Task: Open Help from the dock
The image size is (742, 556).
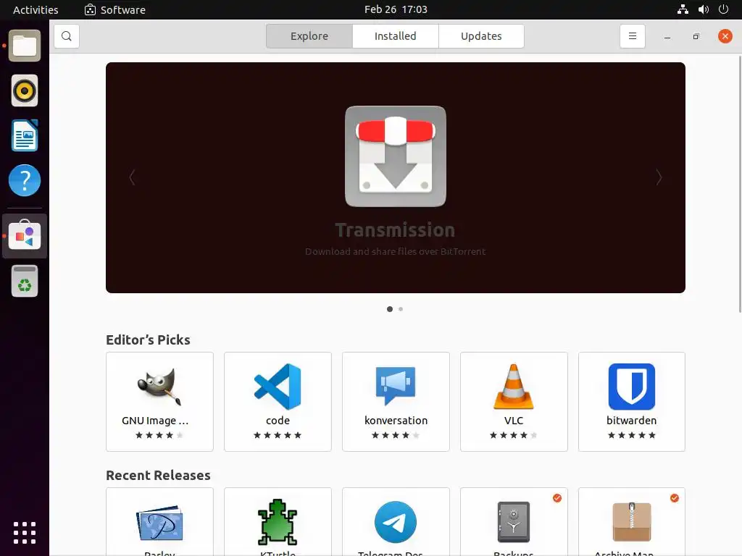Action: coord(25,180)
